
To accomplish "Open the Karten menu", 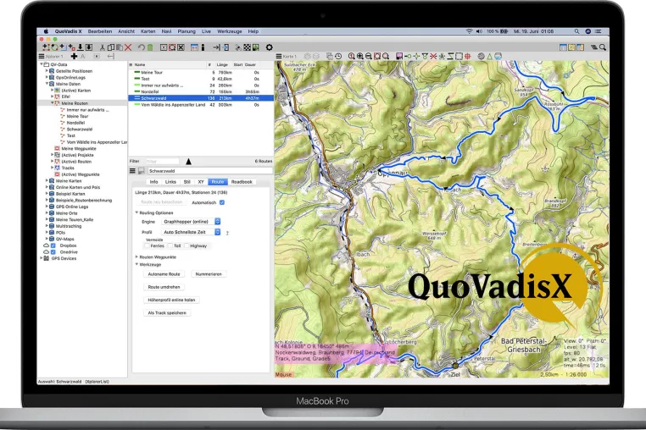I will coord(148,31).
